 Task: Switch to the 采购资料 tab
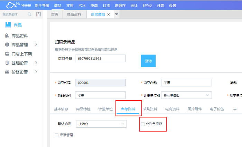click(150, 109)
